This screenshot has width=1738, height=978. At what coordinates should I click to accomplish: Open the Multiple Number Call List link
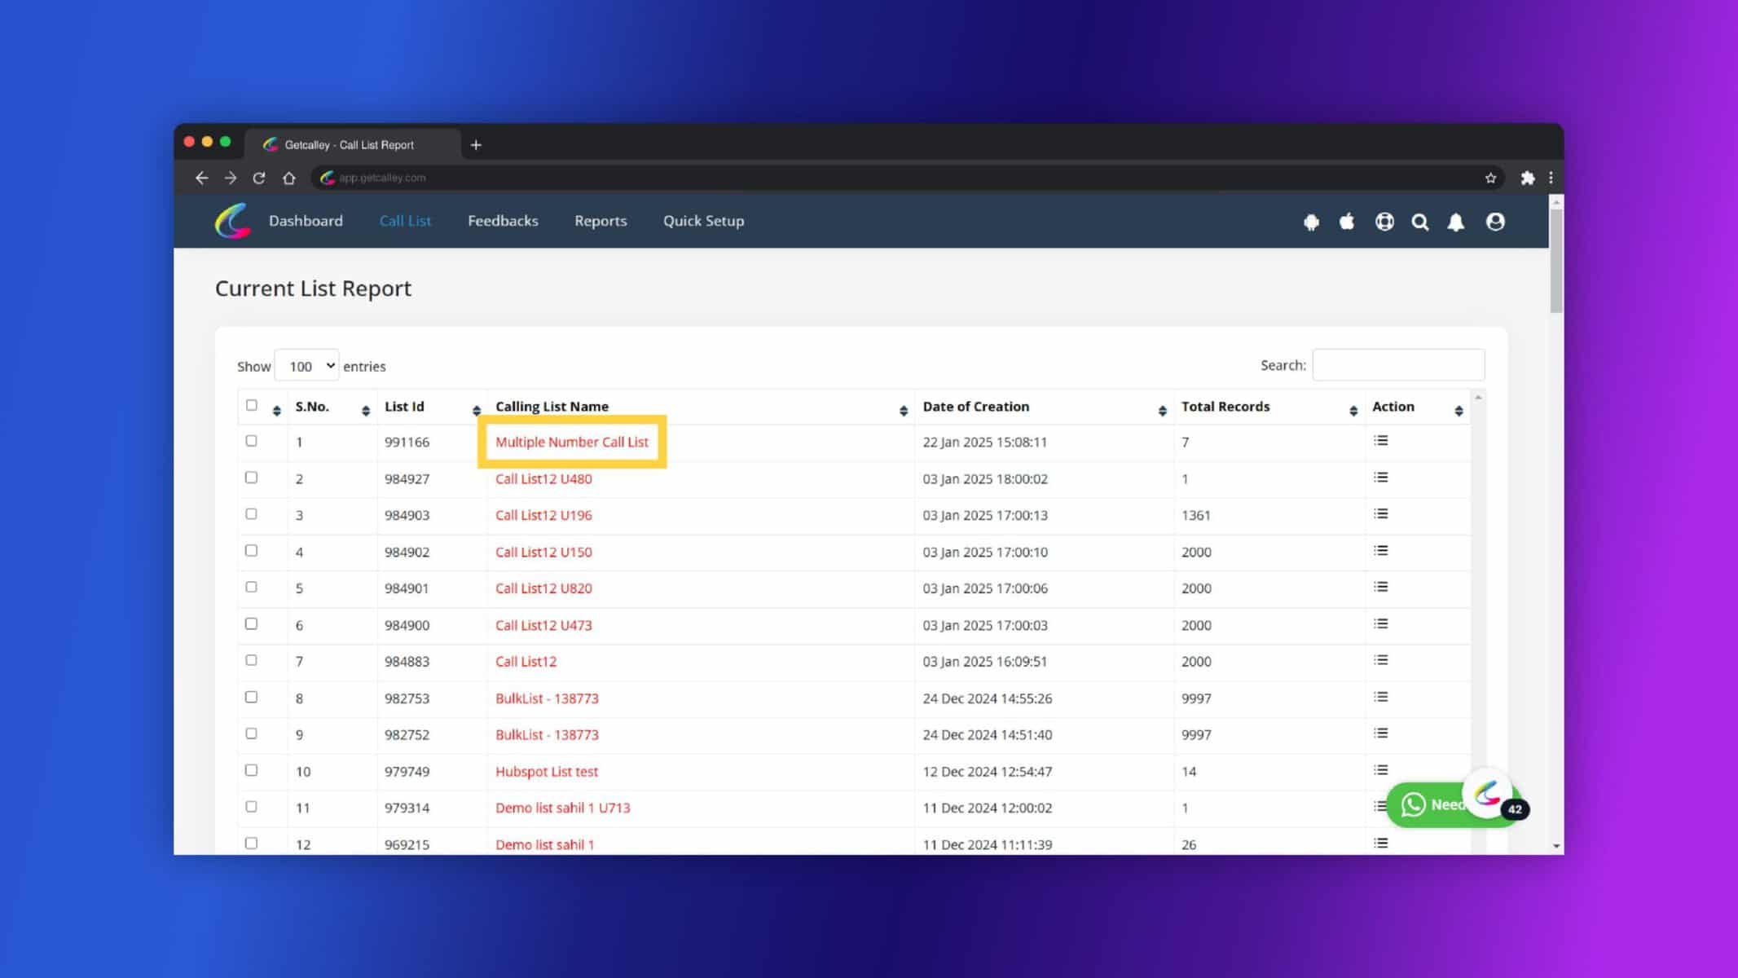pos(572,442)
